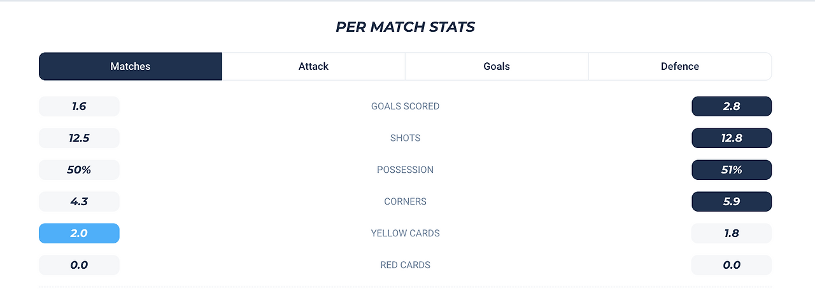Open the Attack tab
This screenshot has width=815, height=291.
coord(313,66)
